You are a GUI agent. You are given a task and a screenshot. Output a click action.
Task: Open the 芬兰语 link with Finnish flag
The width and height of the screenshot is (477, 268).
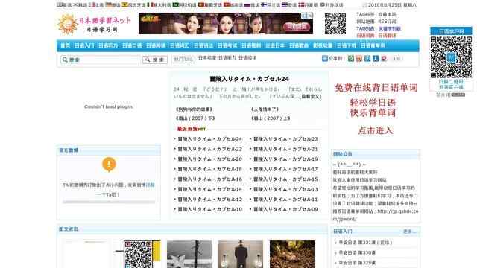(271, 5)
